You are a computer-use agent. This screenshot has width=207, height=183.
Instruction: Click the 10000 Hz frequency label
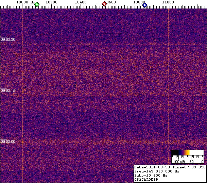pyautogui.click(x=25, y=2)
